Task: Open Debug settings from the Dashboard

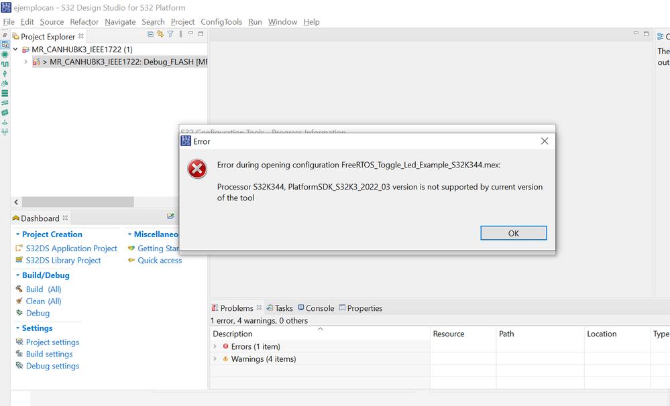Action: tap(52, 366)
